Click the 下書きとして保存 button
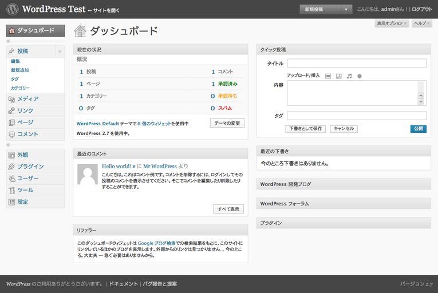Image resolution: width=438 pixels, height=293 pixels. (305, 129)
